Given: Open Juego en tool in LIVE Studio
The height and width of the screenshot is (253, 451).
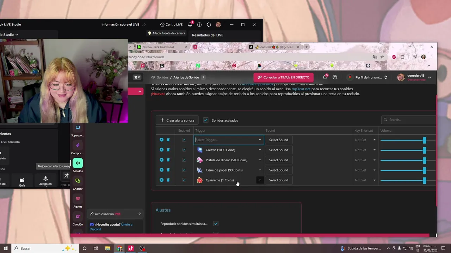Looking at the screenshot, I should pyautogui.click(x=45, y=181).
